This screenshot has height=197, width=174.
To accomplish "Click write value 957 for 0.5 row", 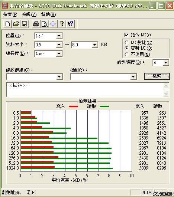I will click(x=145, y=113).
